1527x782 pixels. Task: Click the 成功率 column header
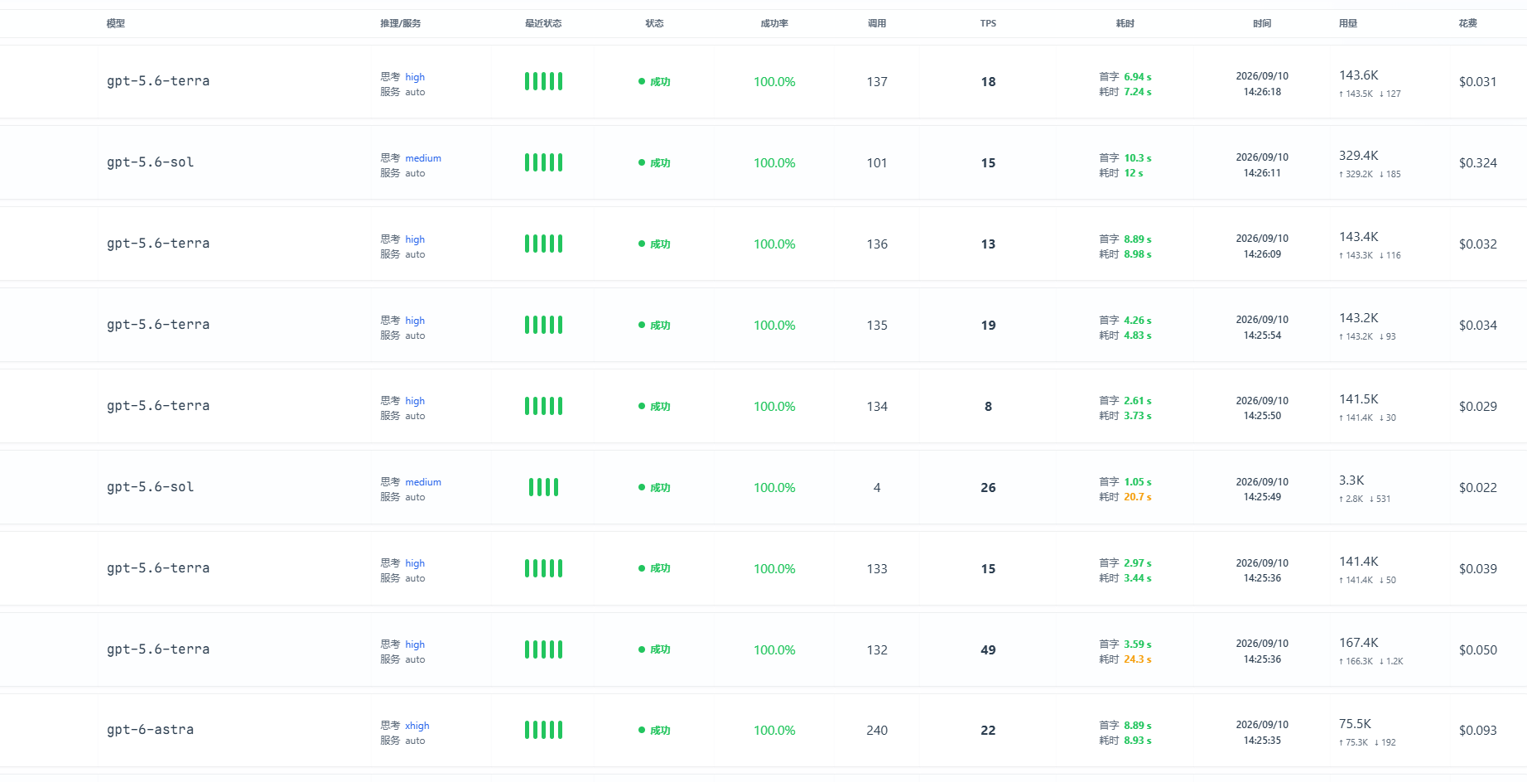coord(774,23)
